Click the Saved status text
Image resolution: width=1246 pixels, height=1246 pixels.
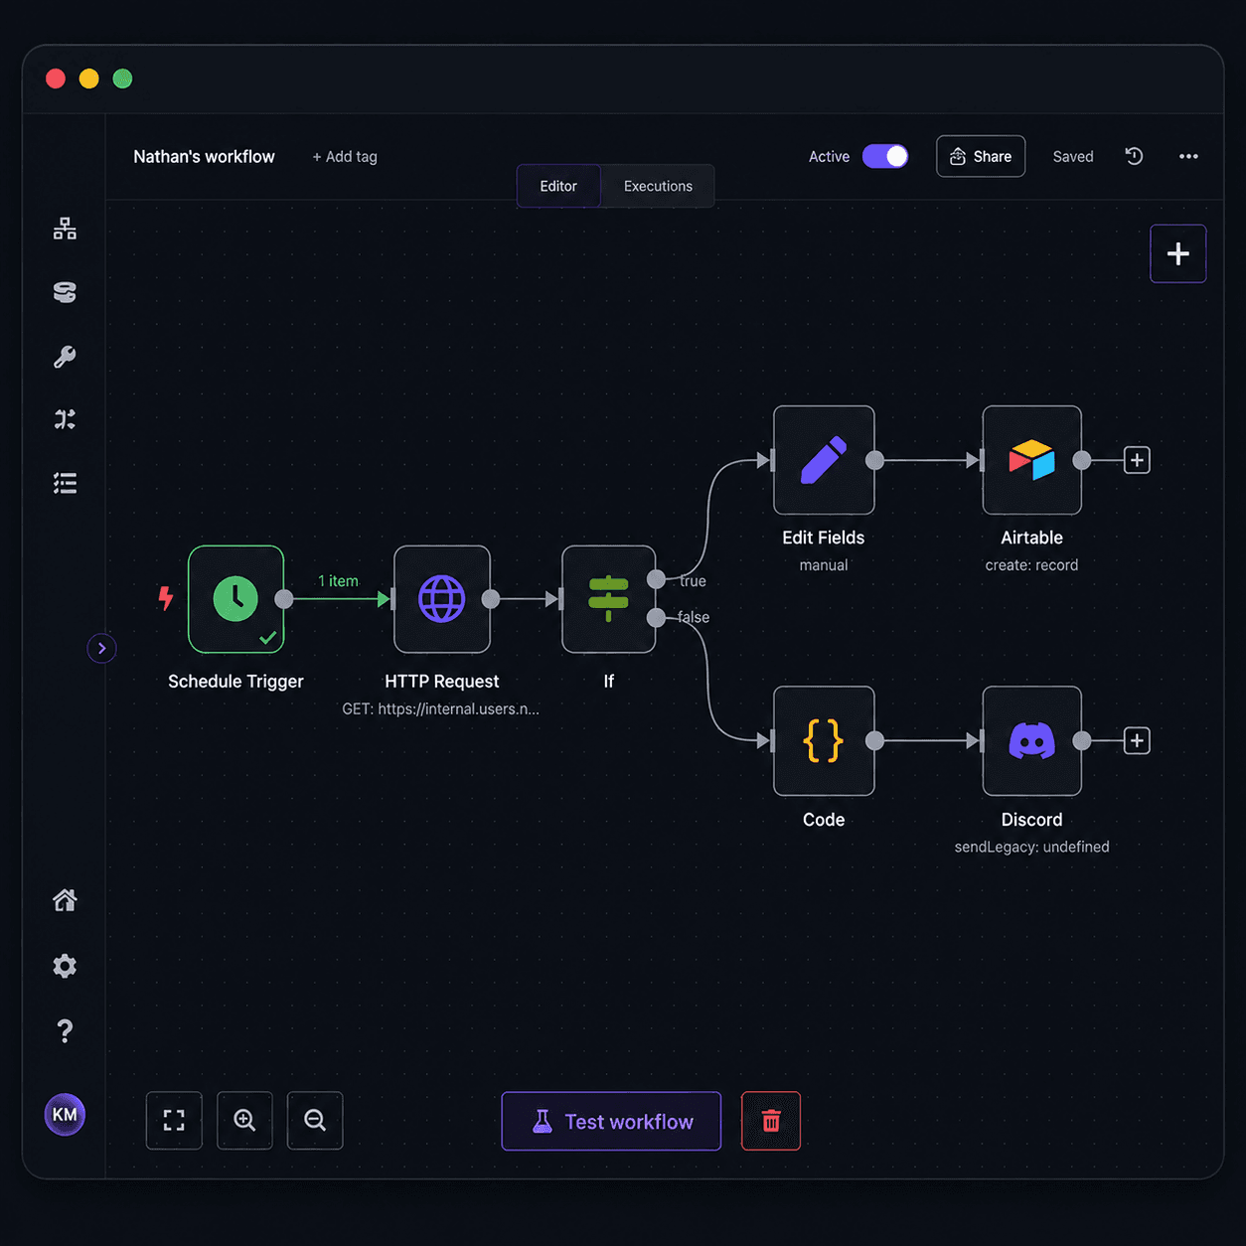[x=1073, y=157]
